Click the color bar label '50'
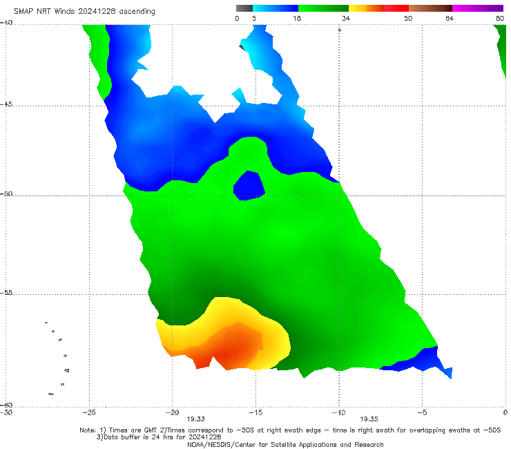 [408, 18]
